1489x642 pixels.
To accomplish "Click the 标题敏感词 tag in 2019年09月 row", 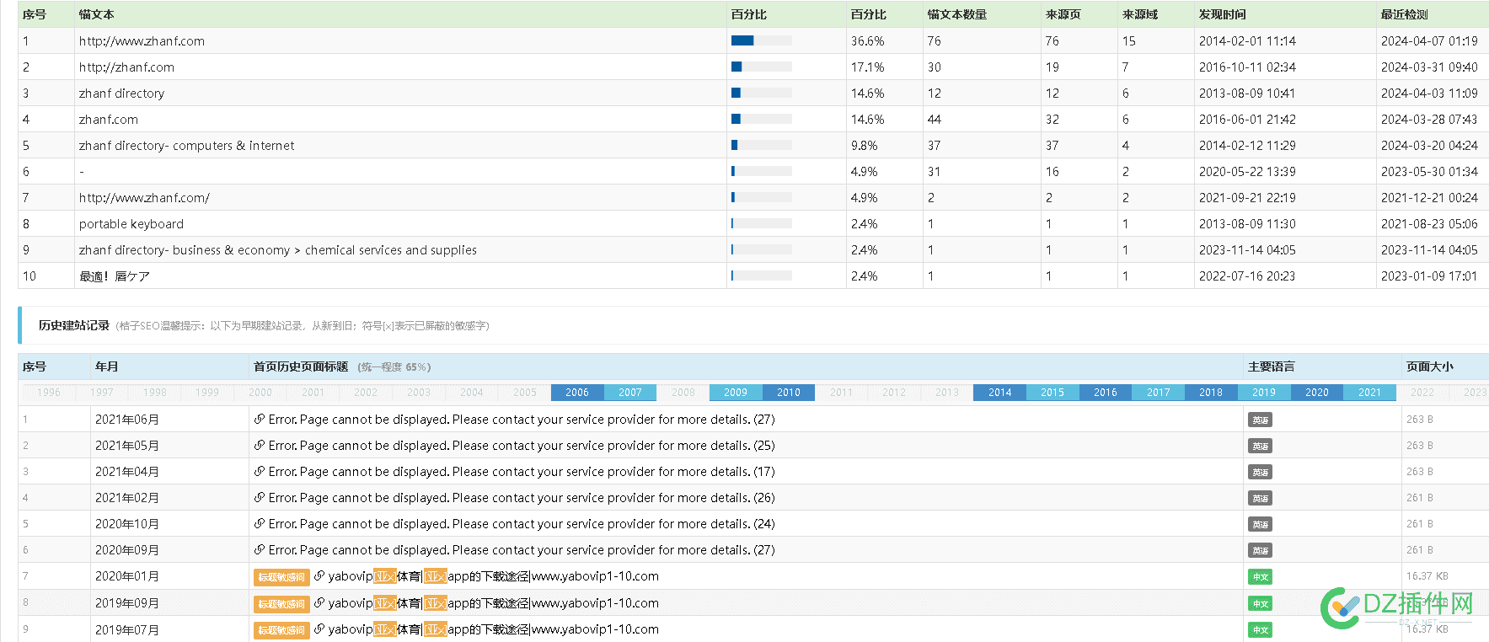I will click(x=281, y=604).
